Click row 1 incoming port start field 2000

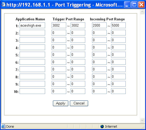point(99,25)
